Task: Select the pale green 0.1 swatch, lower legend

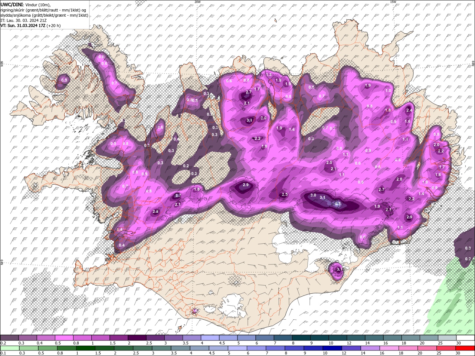Action: (10, 348)
